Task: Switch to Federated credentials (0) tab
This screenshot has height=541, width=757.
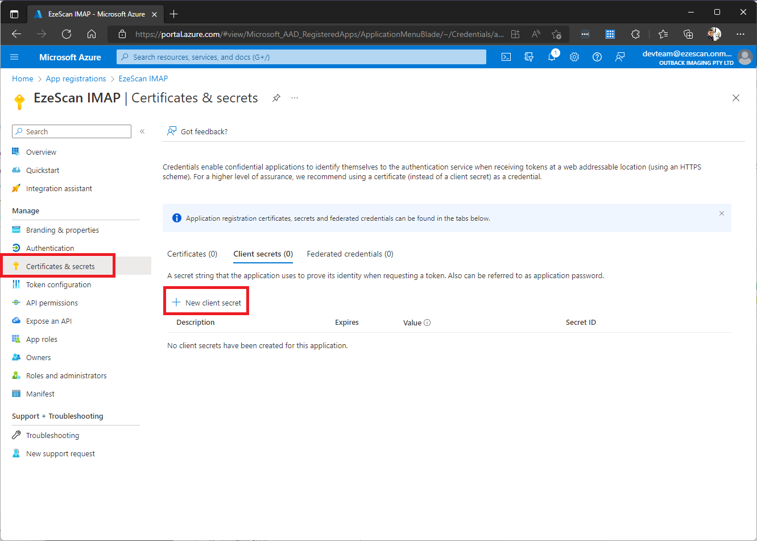Action: tap(350, 254)
